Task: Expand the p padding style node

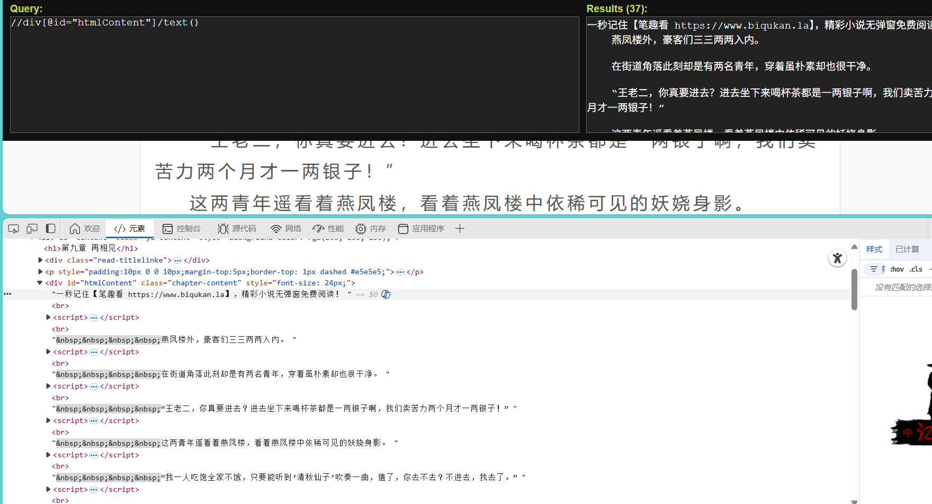Action: click(40, 272)
